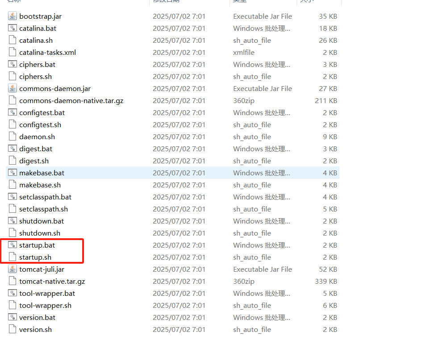
Task: Select the catalina.bat batch file icon
Action: click(13, 28)
